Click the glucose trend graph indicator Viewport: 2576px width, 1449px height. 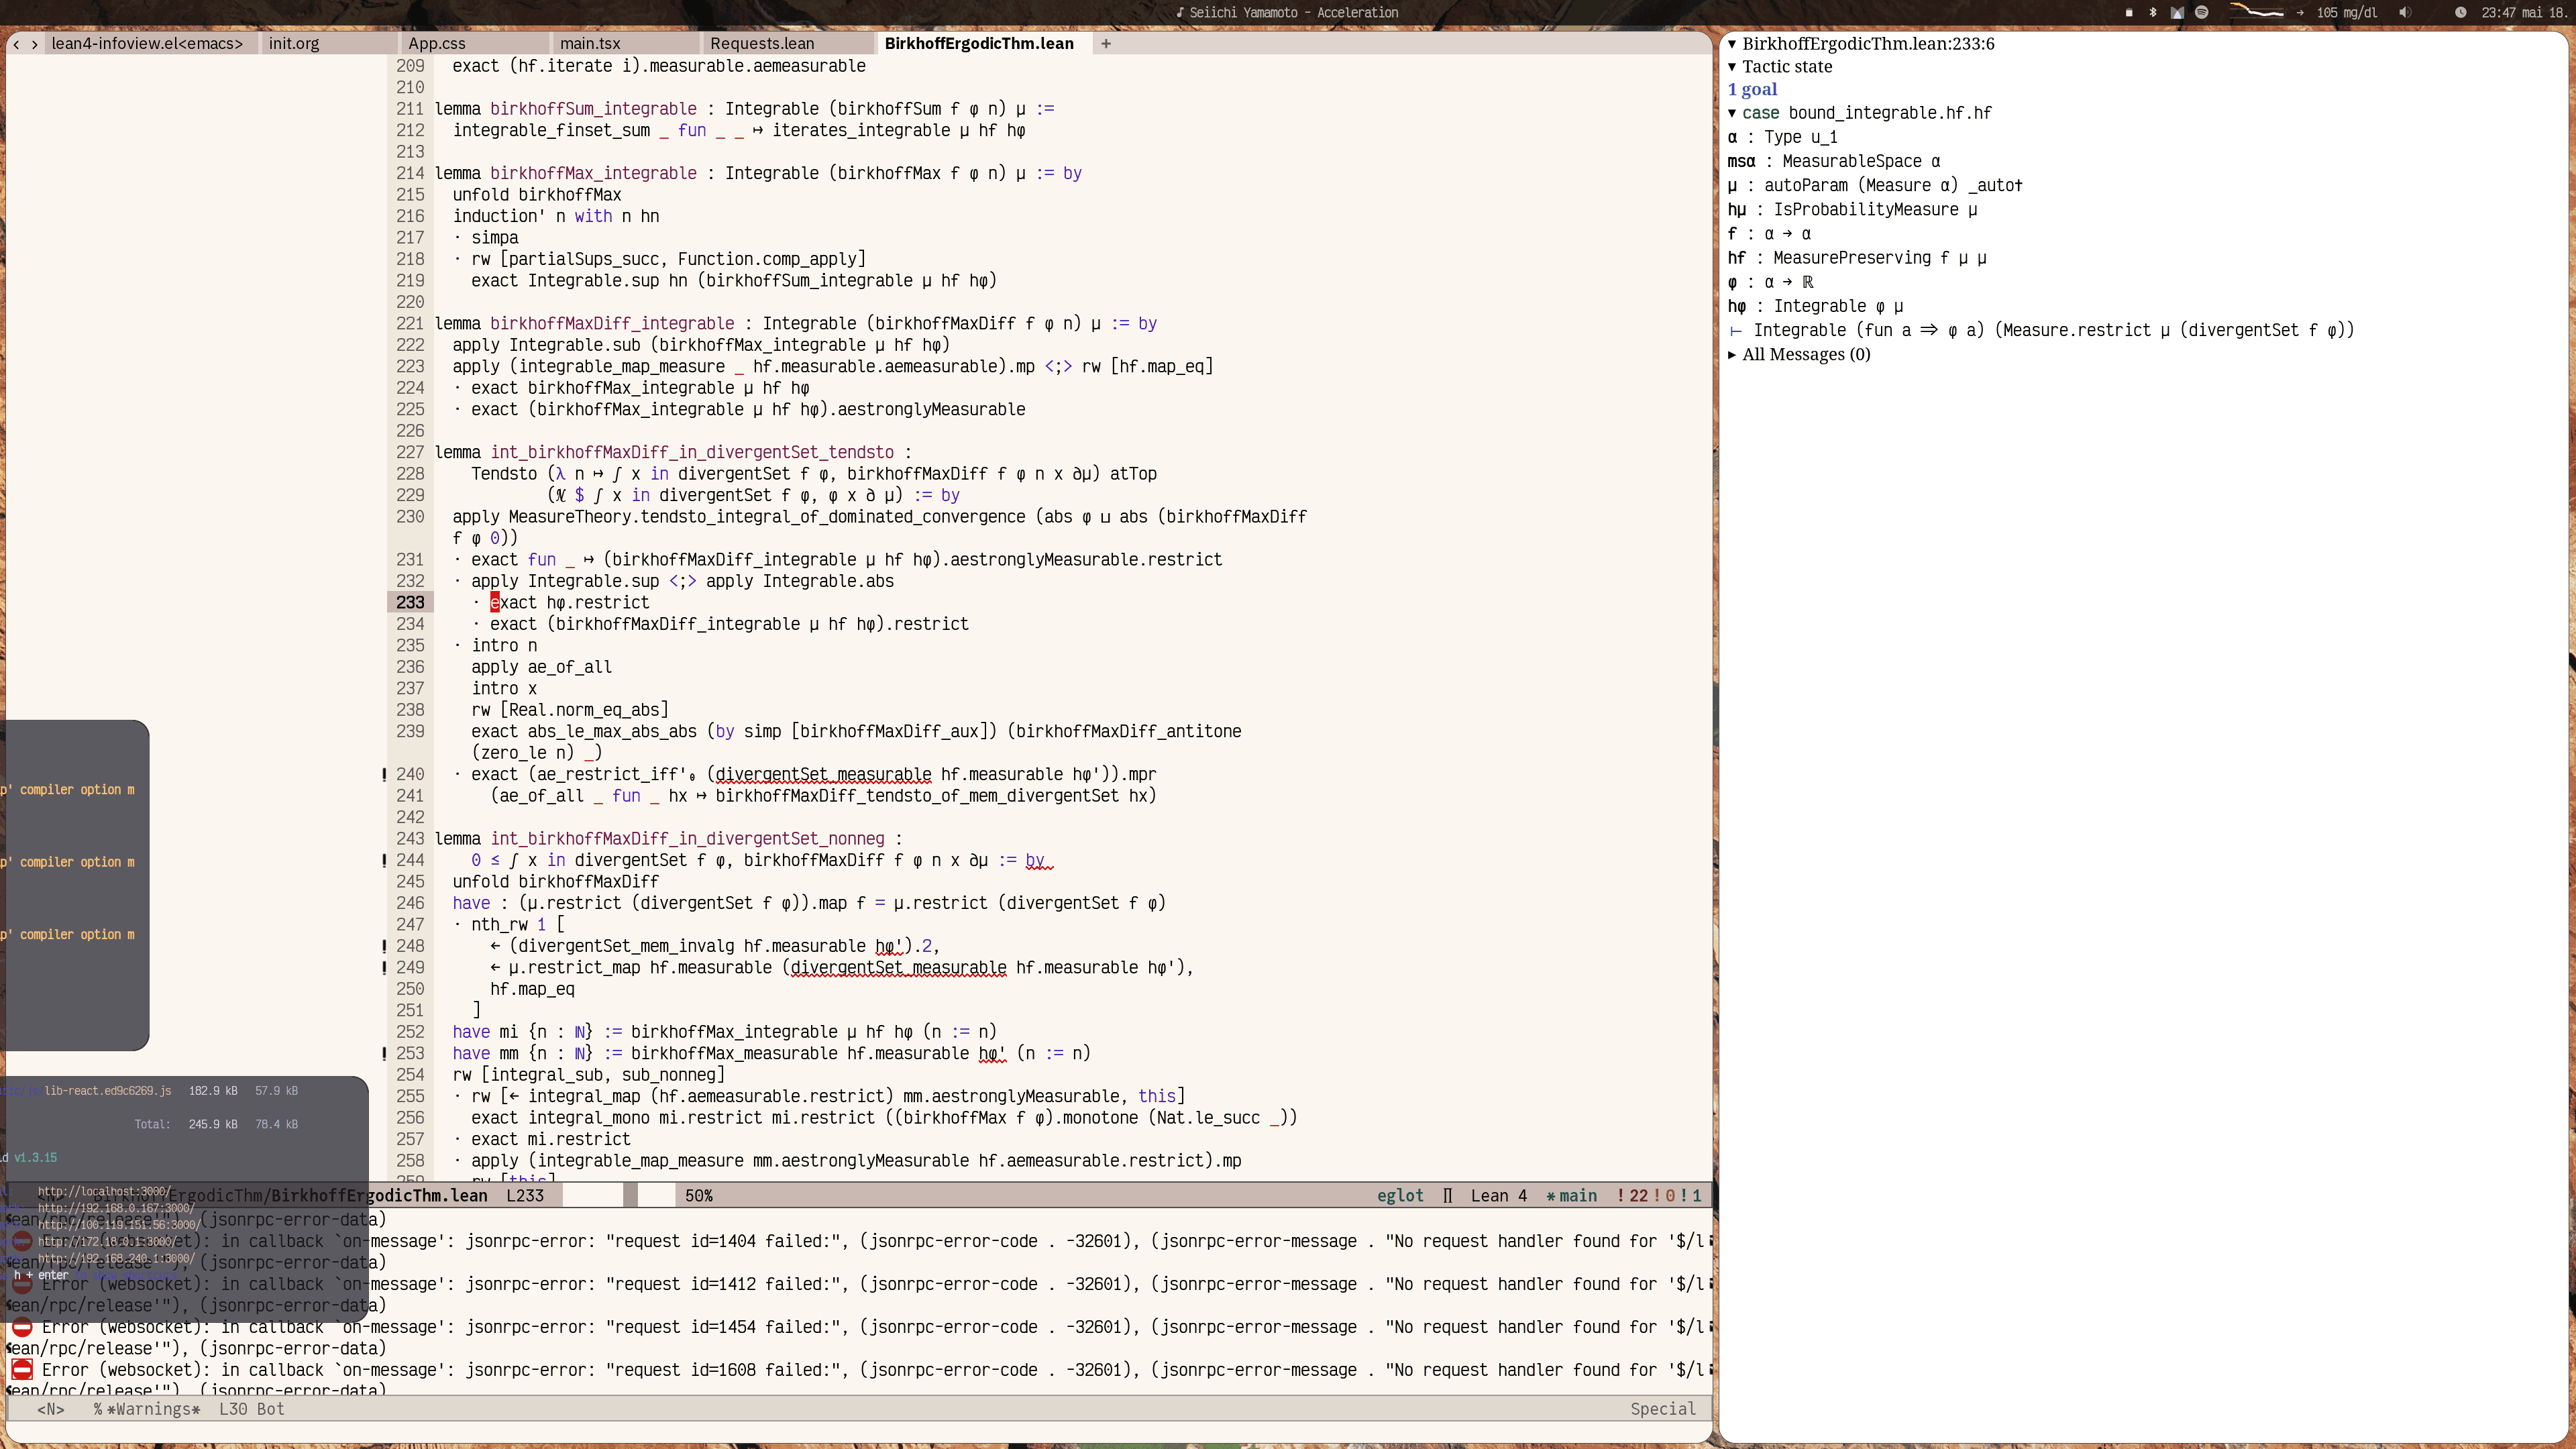2257,12
